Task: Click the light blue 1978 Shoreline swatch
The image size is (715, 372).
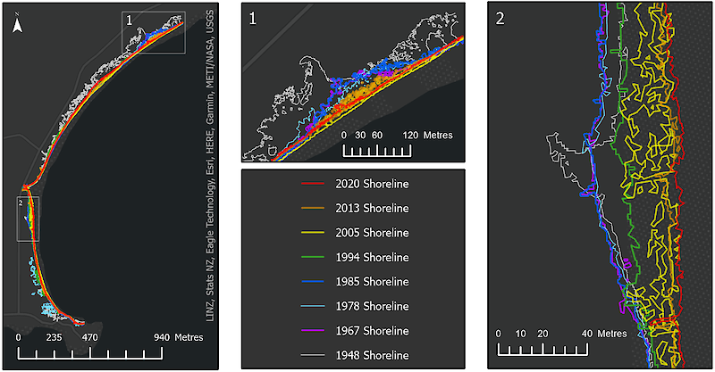Action: (x=313, y=306)
